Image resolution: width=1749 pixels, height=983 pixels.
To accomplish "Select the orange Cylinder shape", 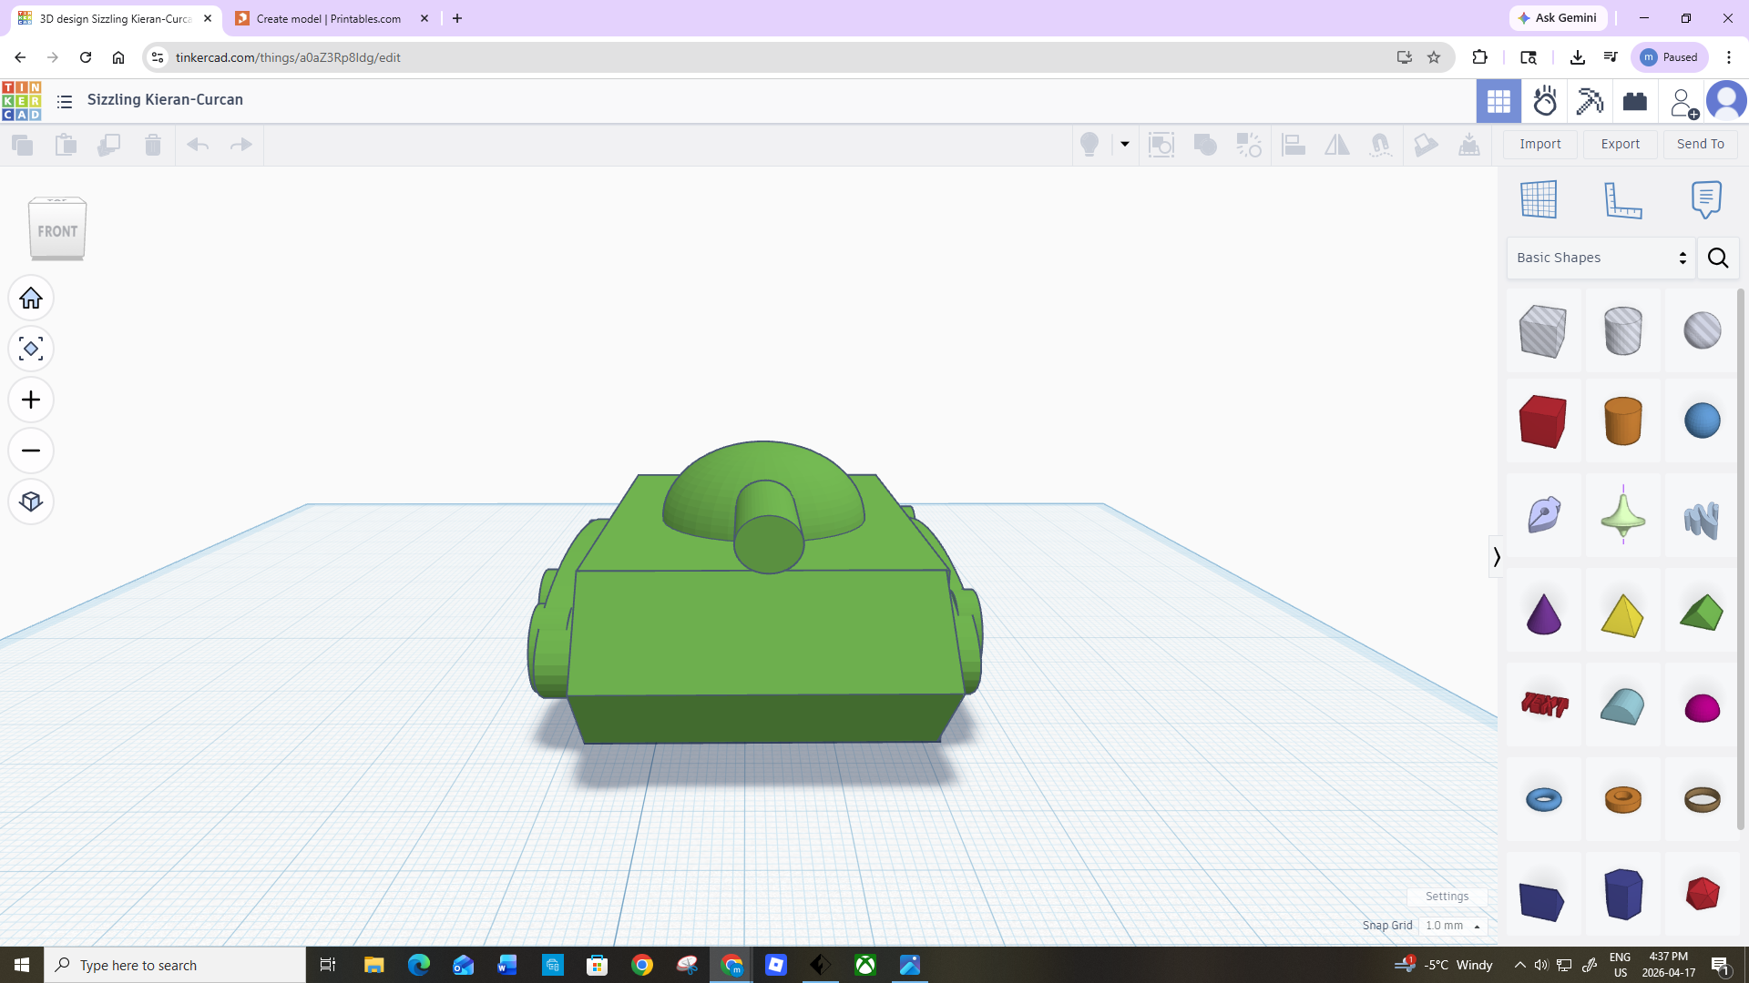I will pos(1622,421).
